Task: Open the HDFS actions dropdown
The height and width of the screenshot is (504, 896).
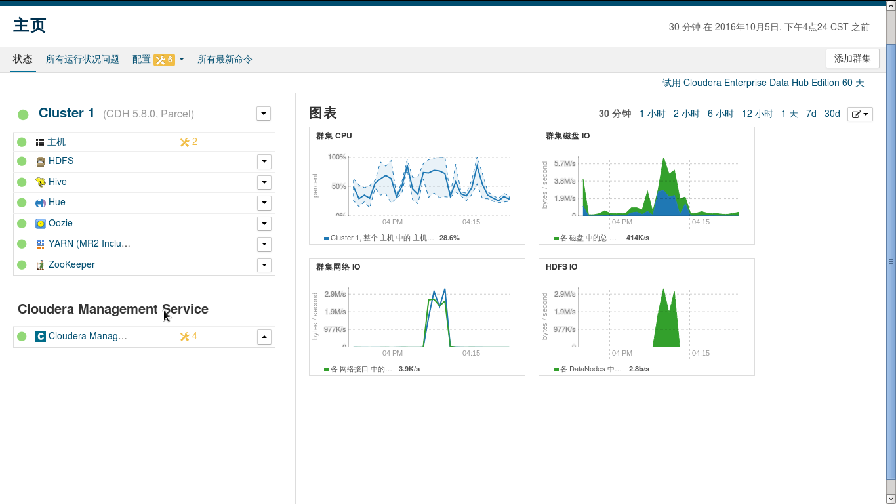Action: pos(264,161)
